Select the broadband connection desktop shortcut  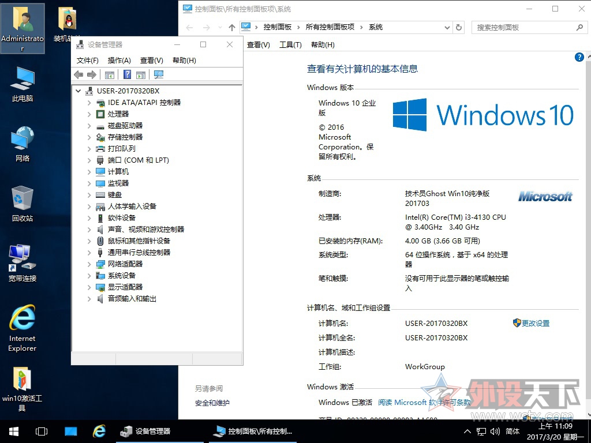click(23, 263)
